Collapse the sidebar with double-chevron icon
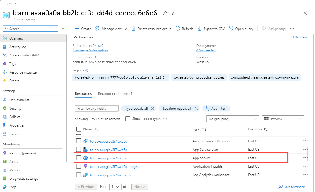 63,29
